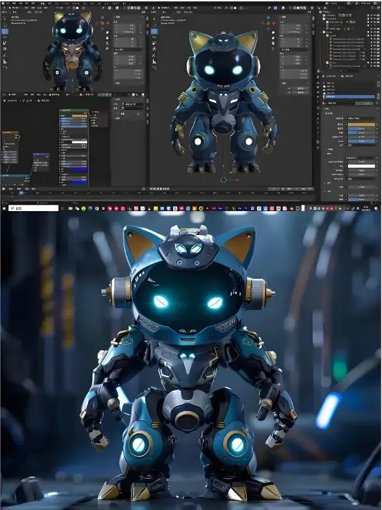The width and height of the screenshot is (382, 510).
Task: Click the Windows taskbar search box
Action: pyautogui.click(x=34, y=208)
